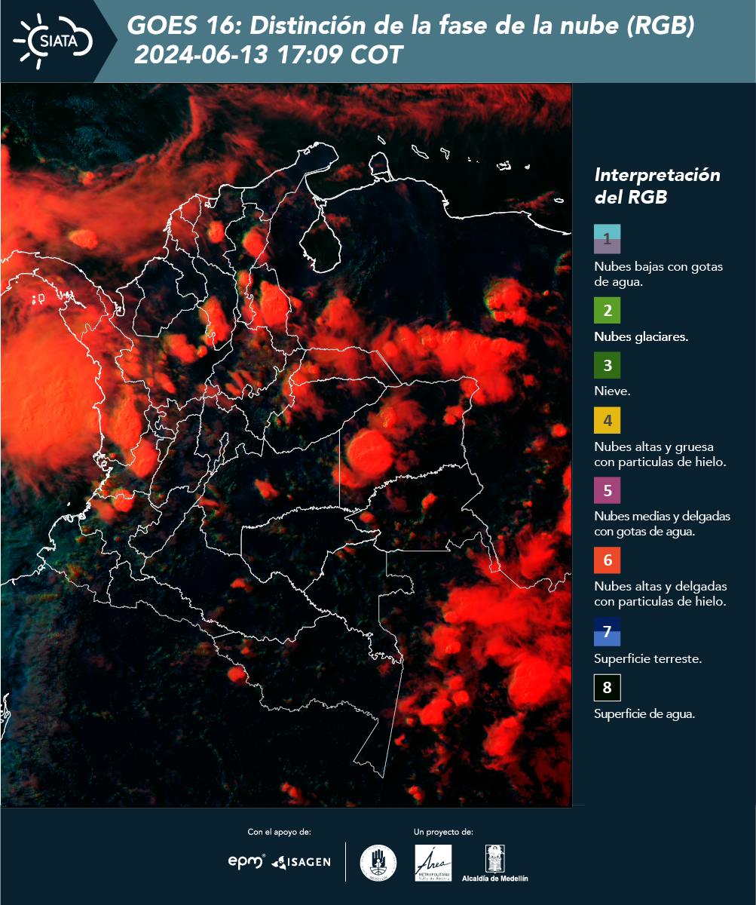This screenshot has width=756, height=905.
Task: Click the Área Metropolitana logo
Action: tap(433, 863)
